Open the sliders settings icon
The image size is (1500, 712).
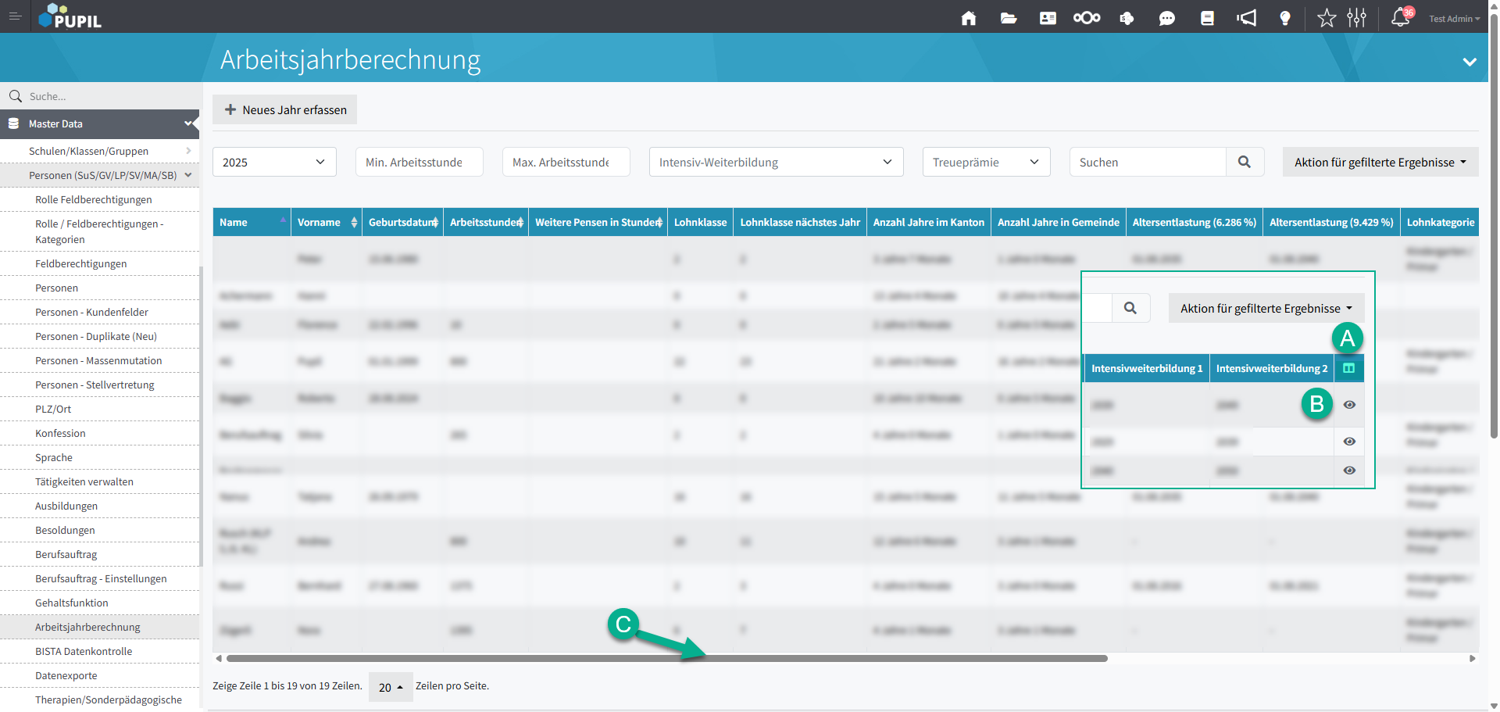(1357, 18)
